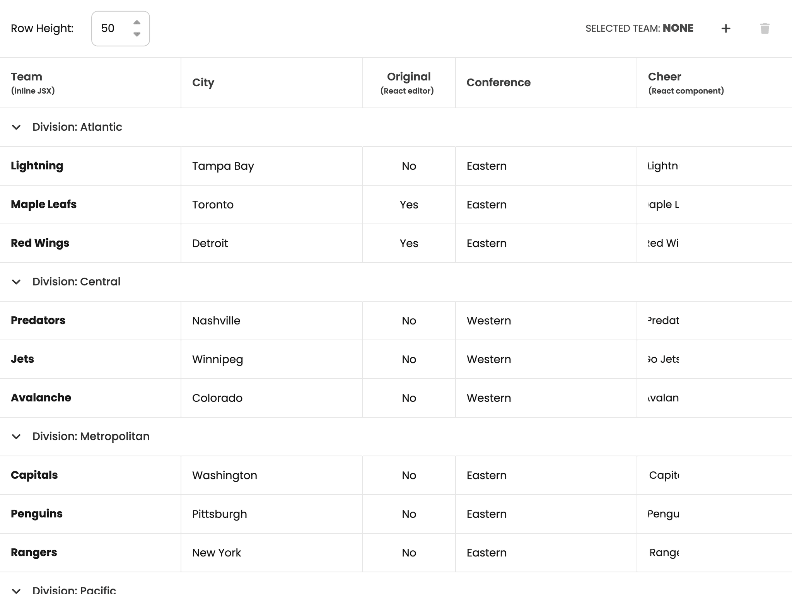Increase row height with the up arrow
Screen dimensions: 792x594
tap(137, 22)
